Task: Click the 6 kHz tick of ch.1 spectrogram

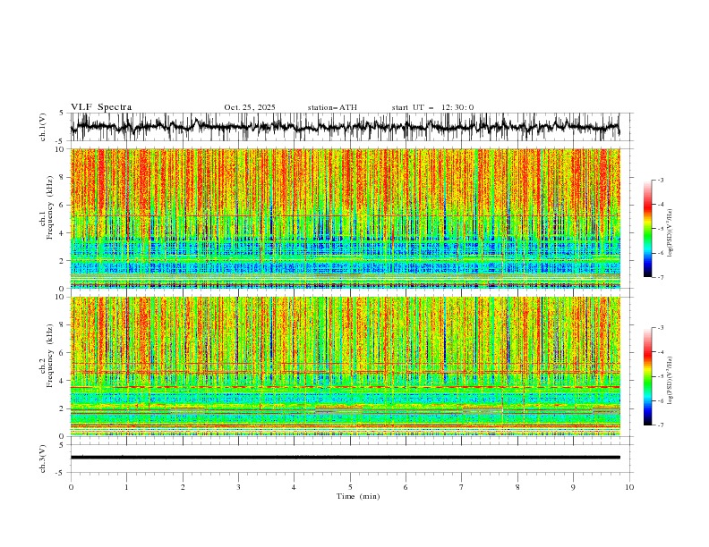Action: 63,206
